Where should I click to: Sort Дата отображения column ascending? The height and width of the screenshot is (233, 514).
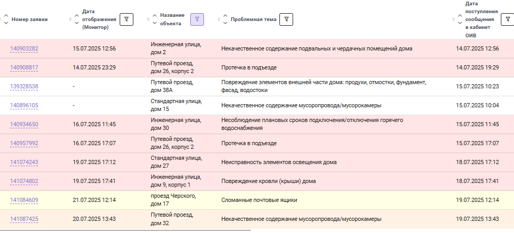(77, 16)
